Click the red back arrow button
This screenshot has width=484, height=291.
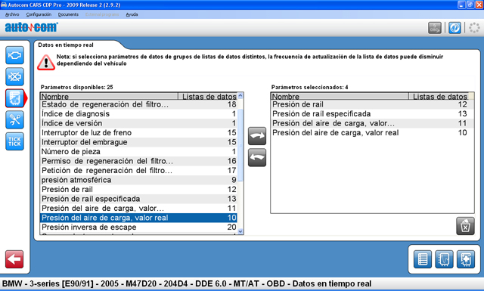click(x=14, y=259)
